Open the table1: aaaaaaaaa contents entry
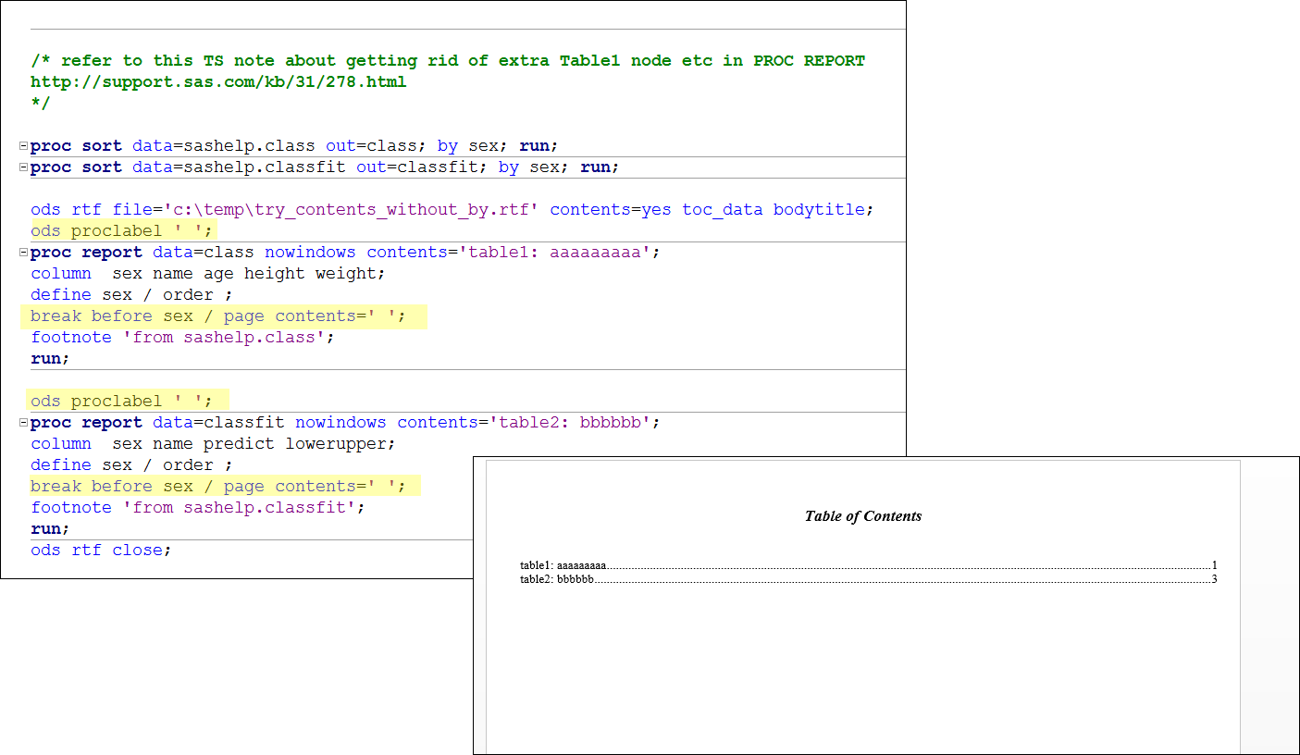 tap(563, 565)
